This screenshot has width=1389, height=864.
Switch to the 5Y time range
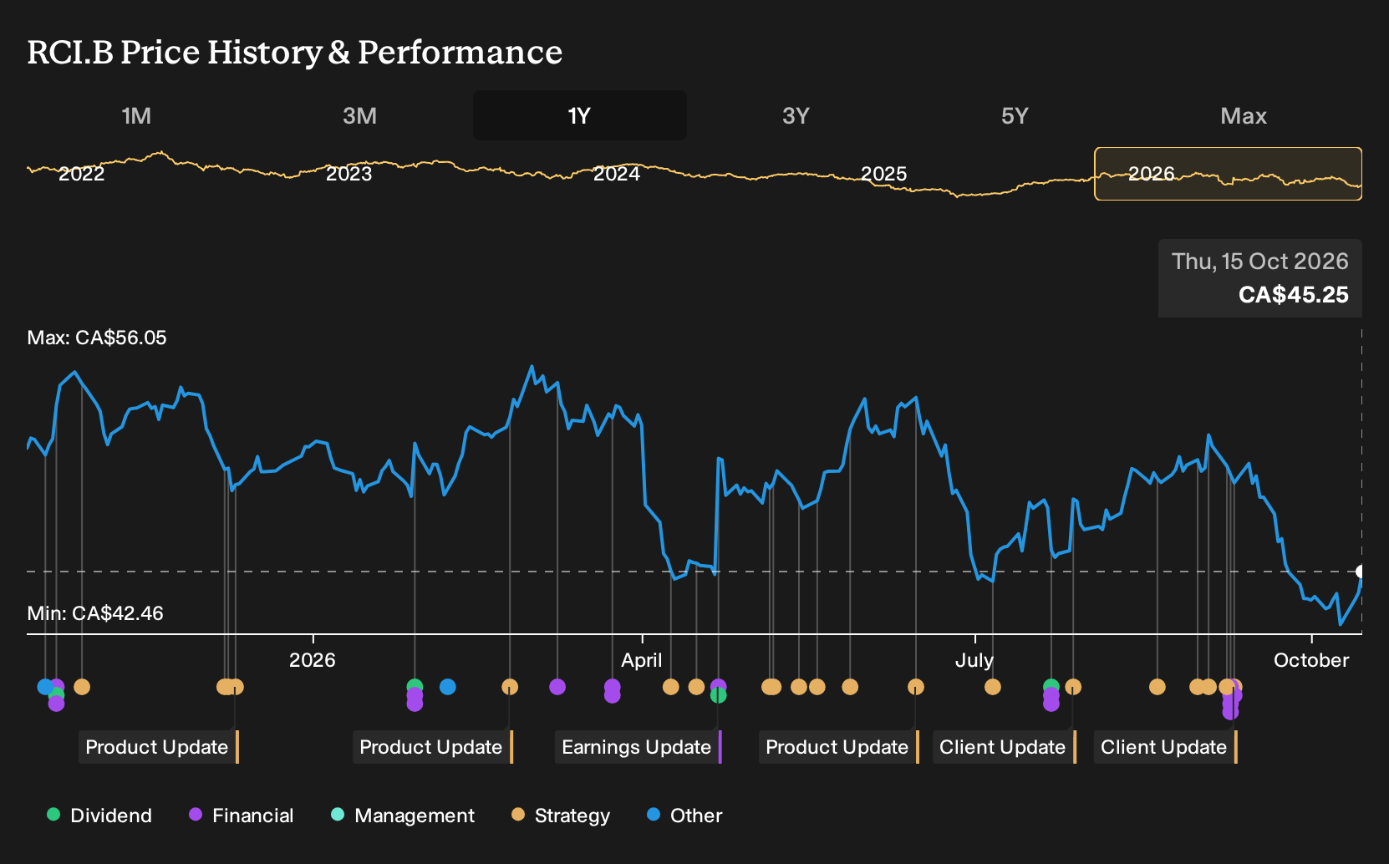(1015, 115)
